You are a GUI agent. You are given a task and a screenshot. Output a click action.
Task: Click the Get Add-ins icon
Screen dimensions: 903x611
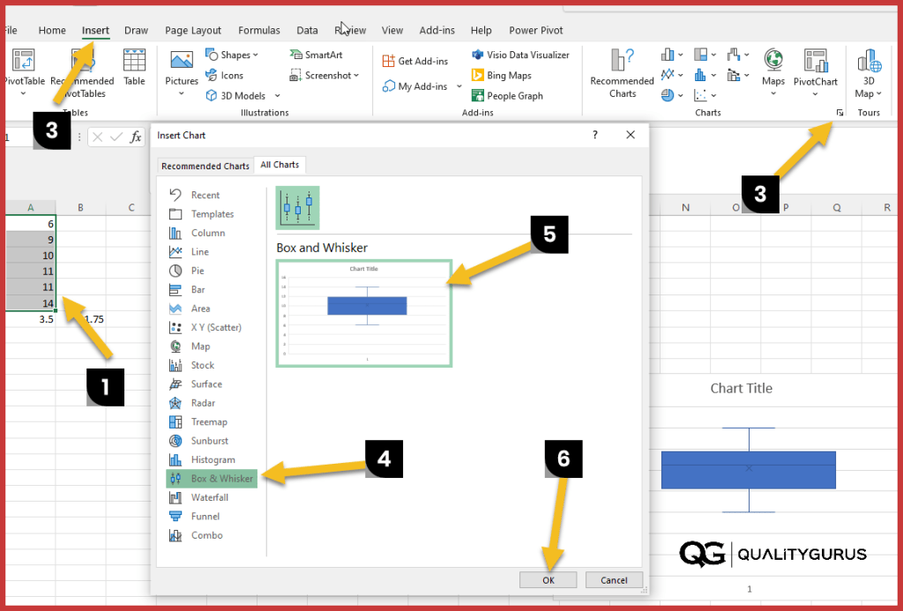[x=414, y=60]
